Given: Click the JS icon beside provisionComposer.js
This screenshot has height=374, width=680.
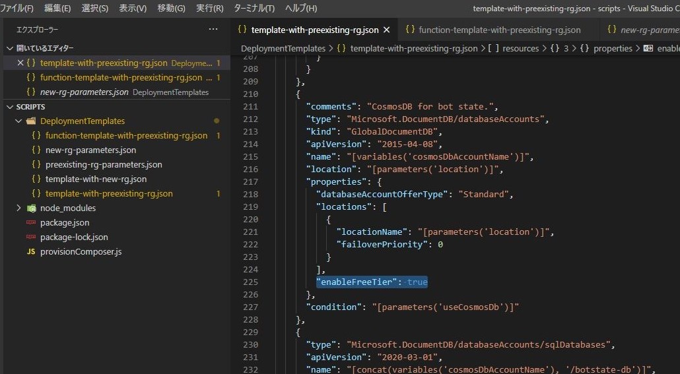Looking at the screenshot, I should (31, 252).
